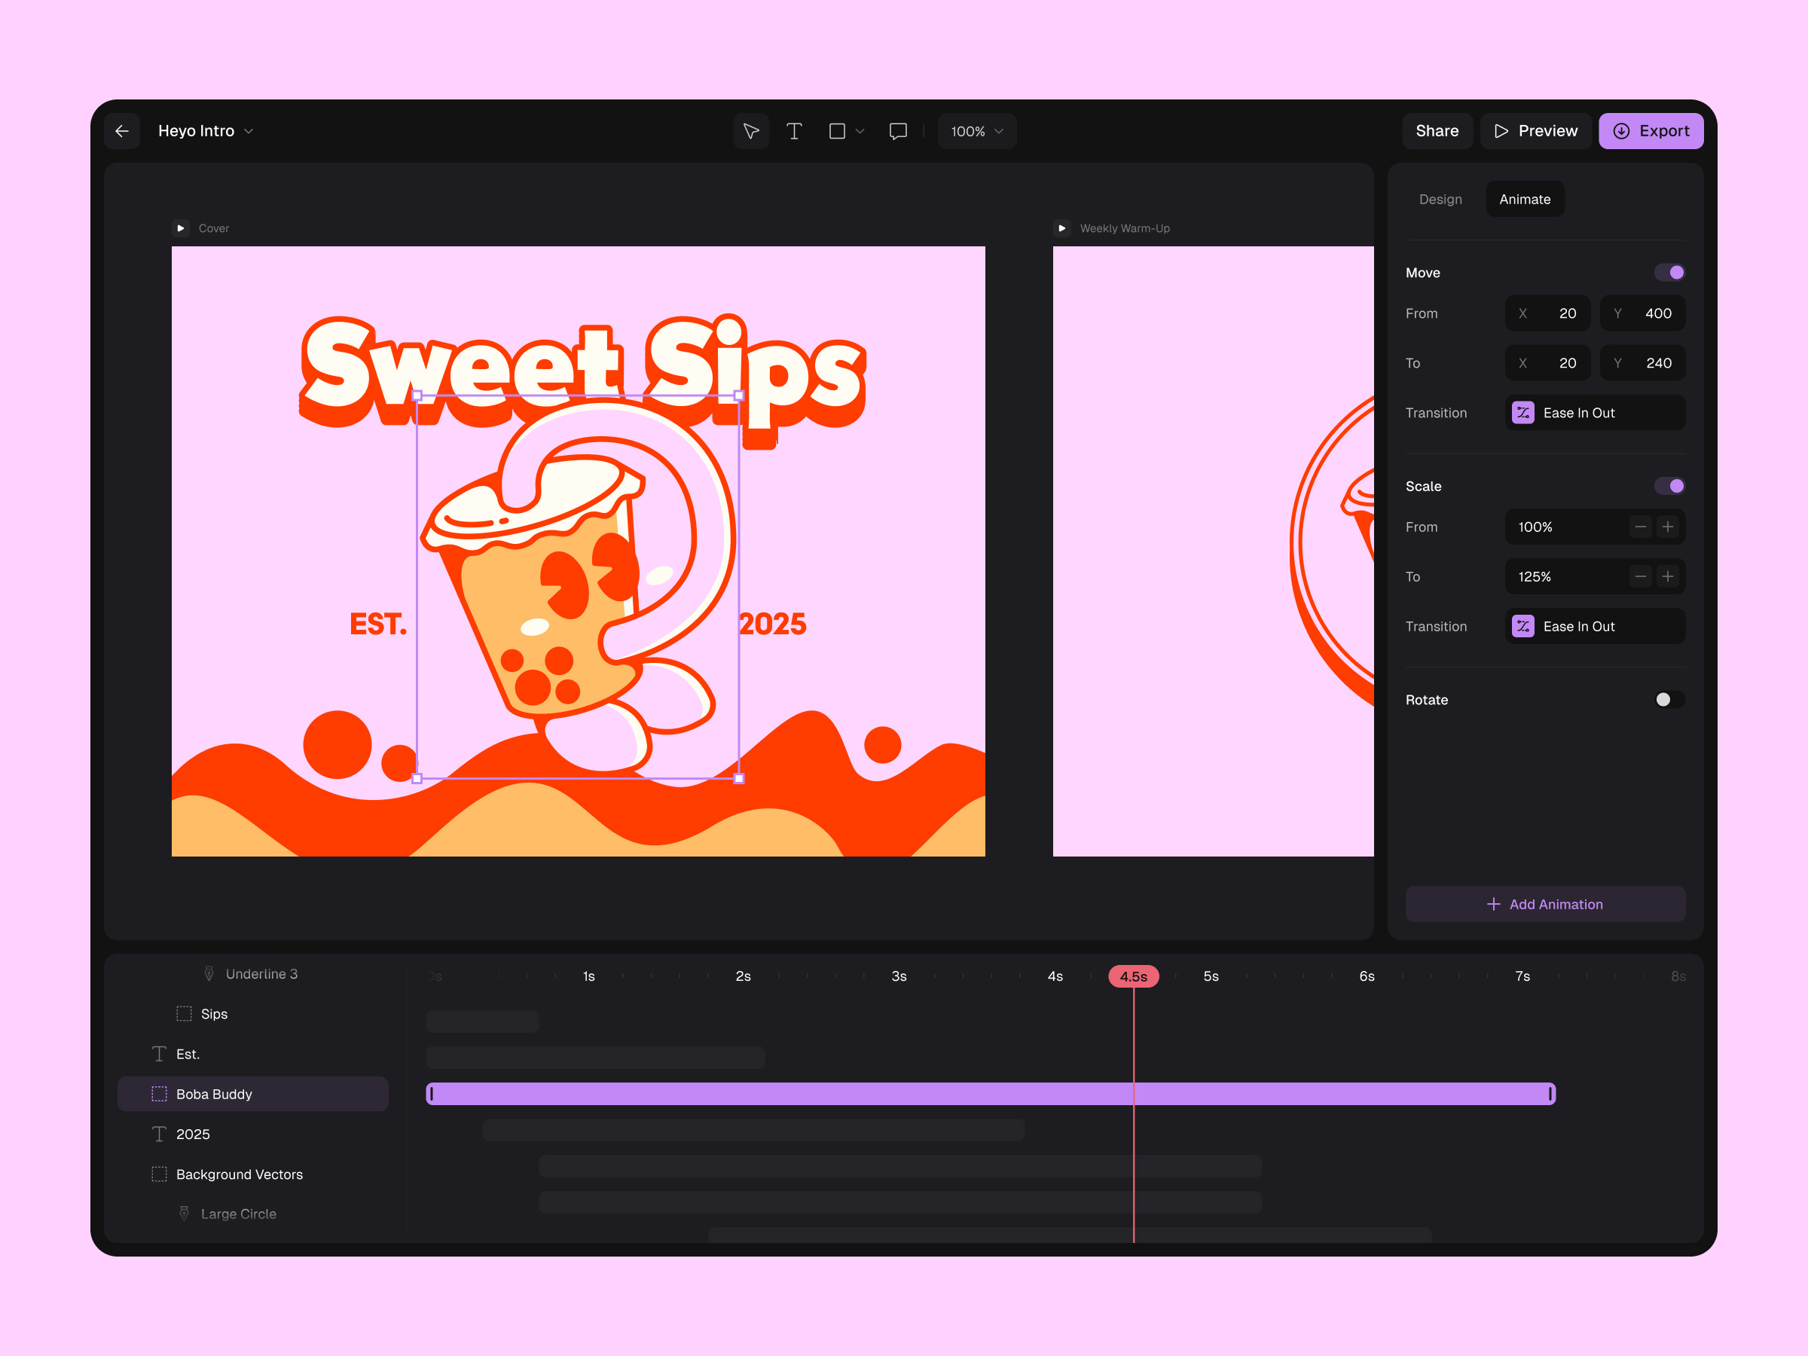This screenshot has height=1356, width=1808.
Task: Switch to the Design tab
Action: [1440, 199]
